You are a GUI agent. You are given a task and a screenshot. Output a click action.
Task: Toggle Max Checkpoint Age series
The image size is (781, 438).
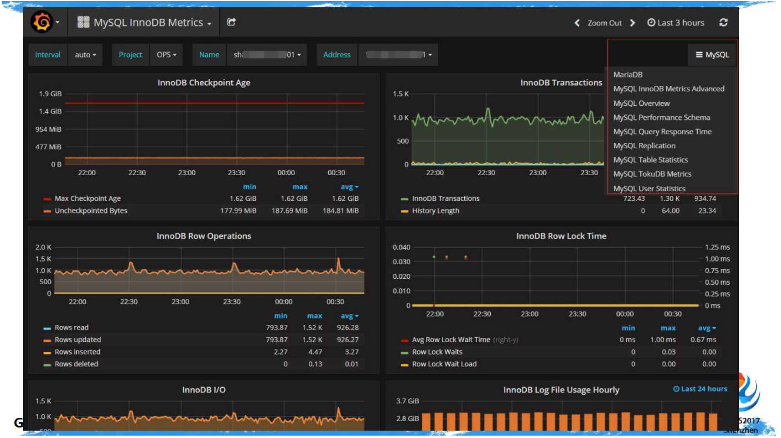[x=88, y=199]
